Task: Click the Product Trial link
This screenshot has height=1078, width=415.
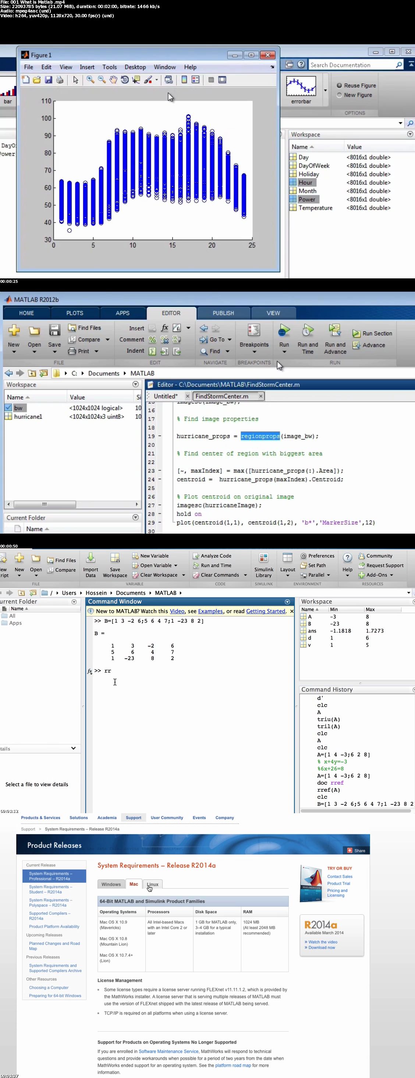Action: pos(338,883)
